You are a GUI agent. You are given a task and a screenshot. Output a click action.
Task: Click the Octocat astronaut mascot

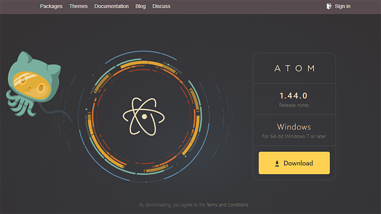pos(33,84)
